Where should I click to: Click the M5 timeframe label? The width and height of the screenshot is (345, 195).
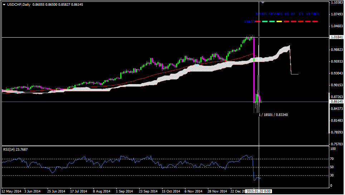[264, 14]
